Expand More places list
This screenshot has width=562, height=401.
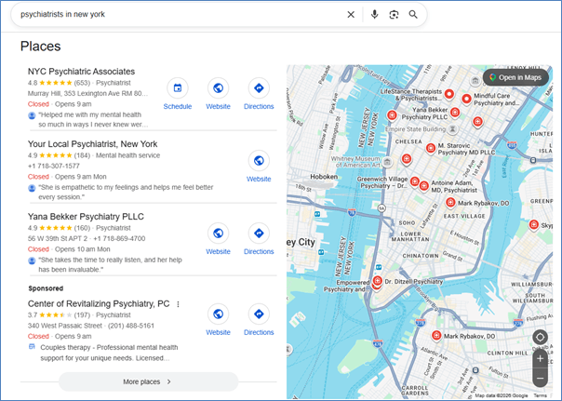click(x=148, y=381)
